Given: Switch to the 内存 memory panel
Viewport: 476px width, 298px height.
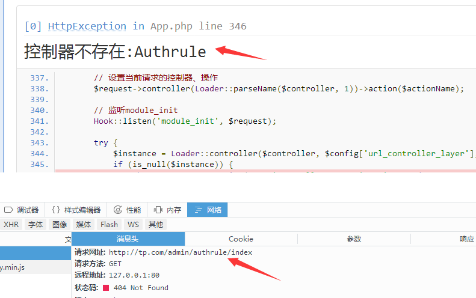Looking at the screenshot, I should [x=168, y=210].
